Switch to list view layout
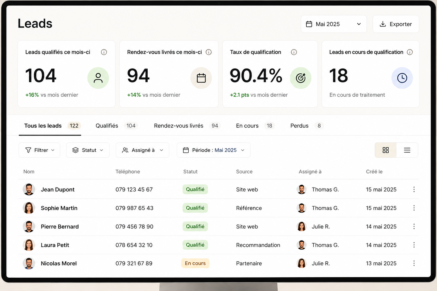This screenshot has height=291, width=437. coord(407,150)
